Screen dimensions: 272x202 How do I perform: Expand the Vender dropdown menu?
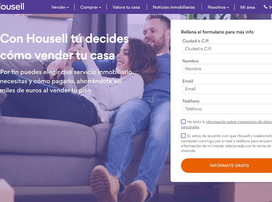tap(60, 7)
